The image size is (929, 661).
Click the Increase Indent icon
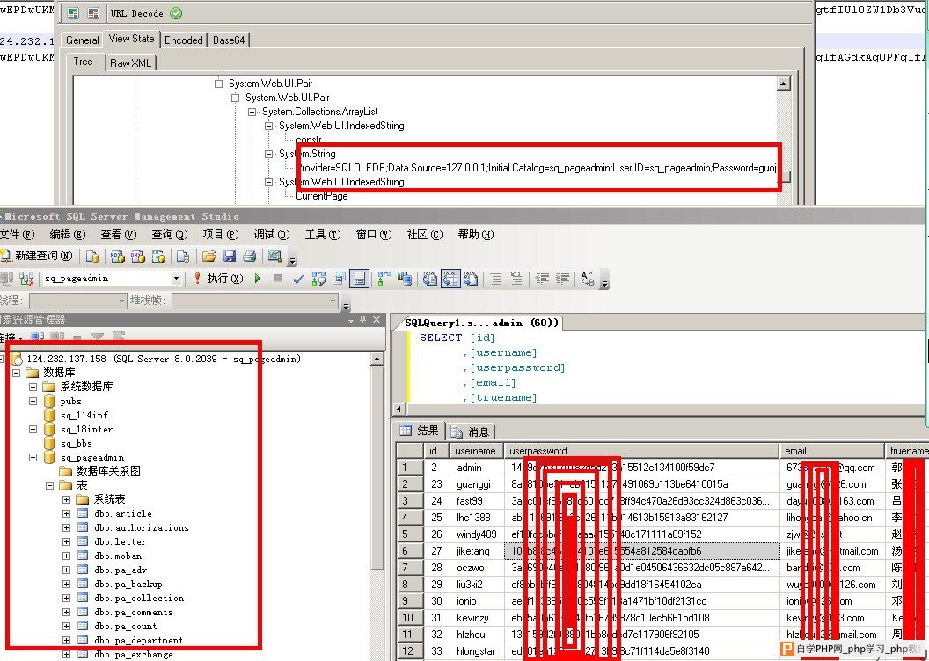coord(562,278)
